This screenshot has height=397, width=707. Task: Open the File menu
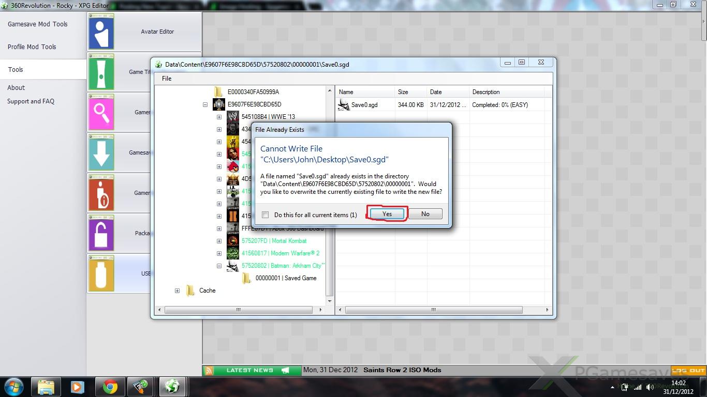pos(167,79)
